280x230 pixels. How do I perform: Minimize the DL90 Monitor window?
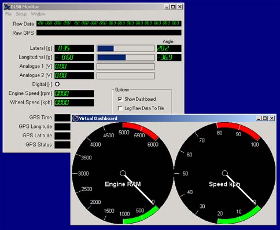[x=167, y=7]
